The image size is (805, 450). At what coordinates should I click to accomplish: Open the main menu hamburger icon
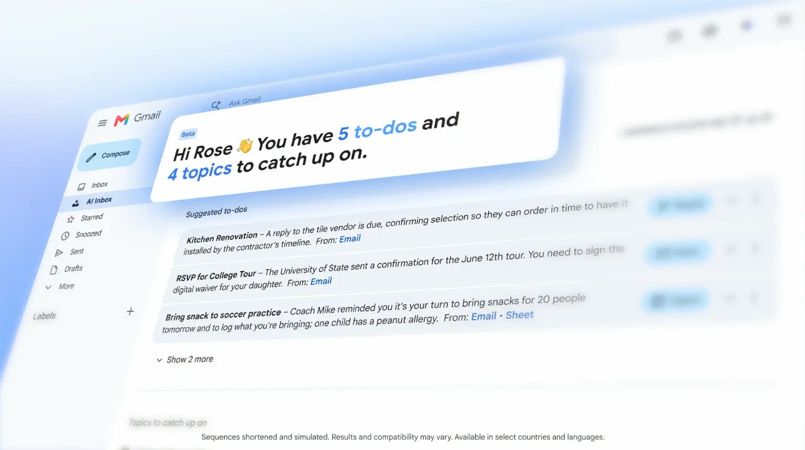tap(102, 123)
